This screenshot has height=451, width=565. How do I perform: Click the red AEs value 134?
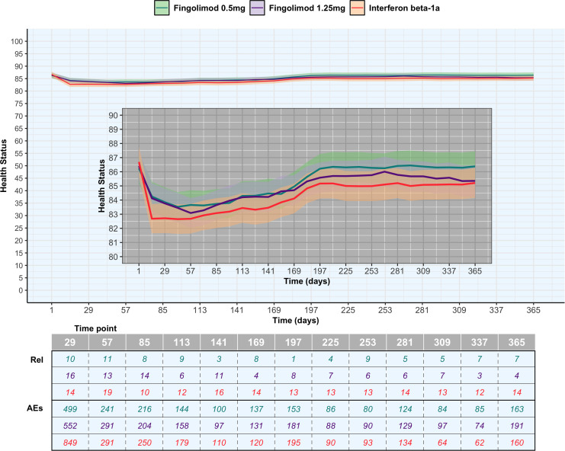[405, 443]
